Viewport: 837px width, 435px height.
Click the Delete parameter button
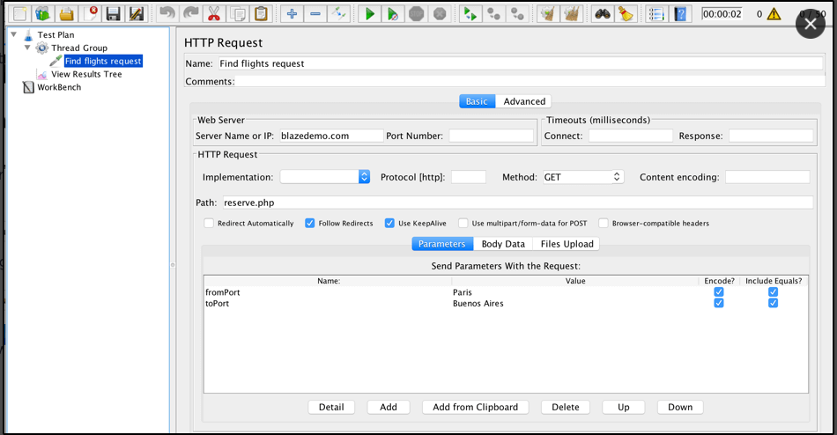click(565, 407)
